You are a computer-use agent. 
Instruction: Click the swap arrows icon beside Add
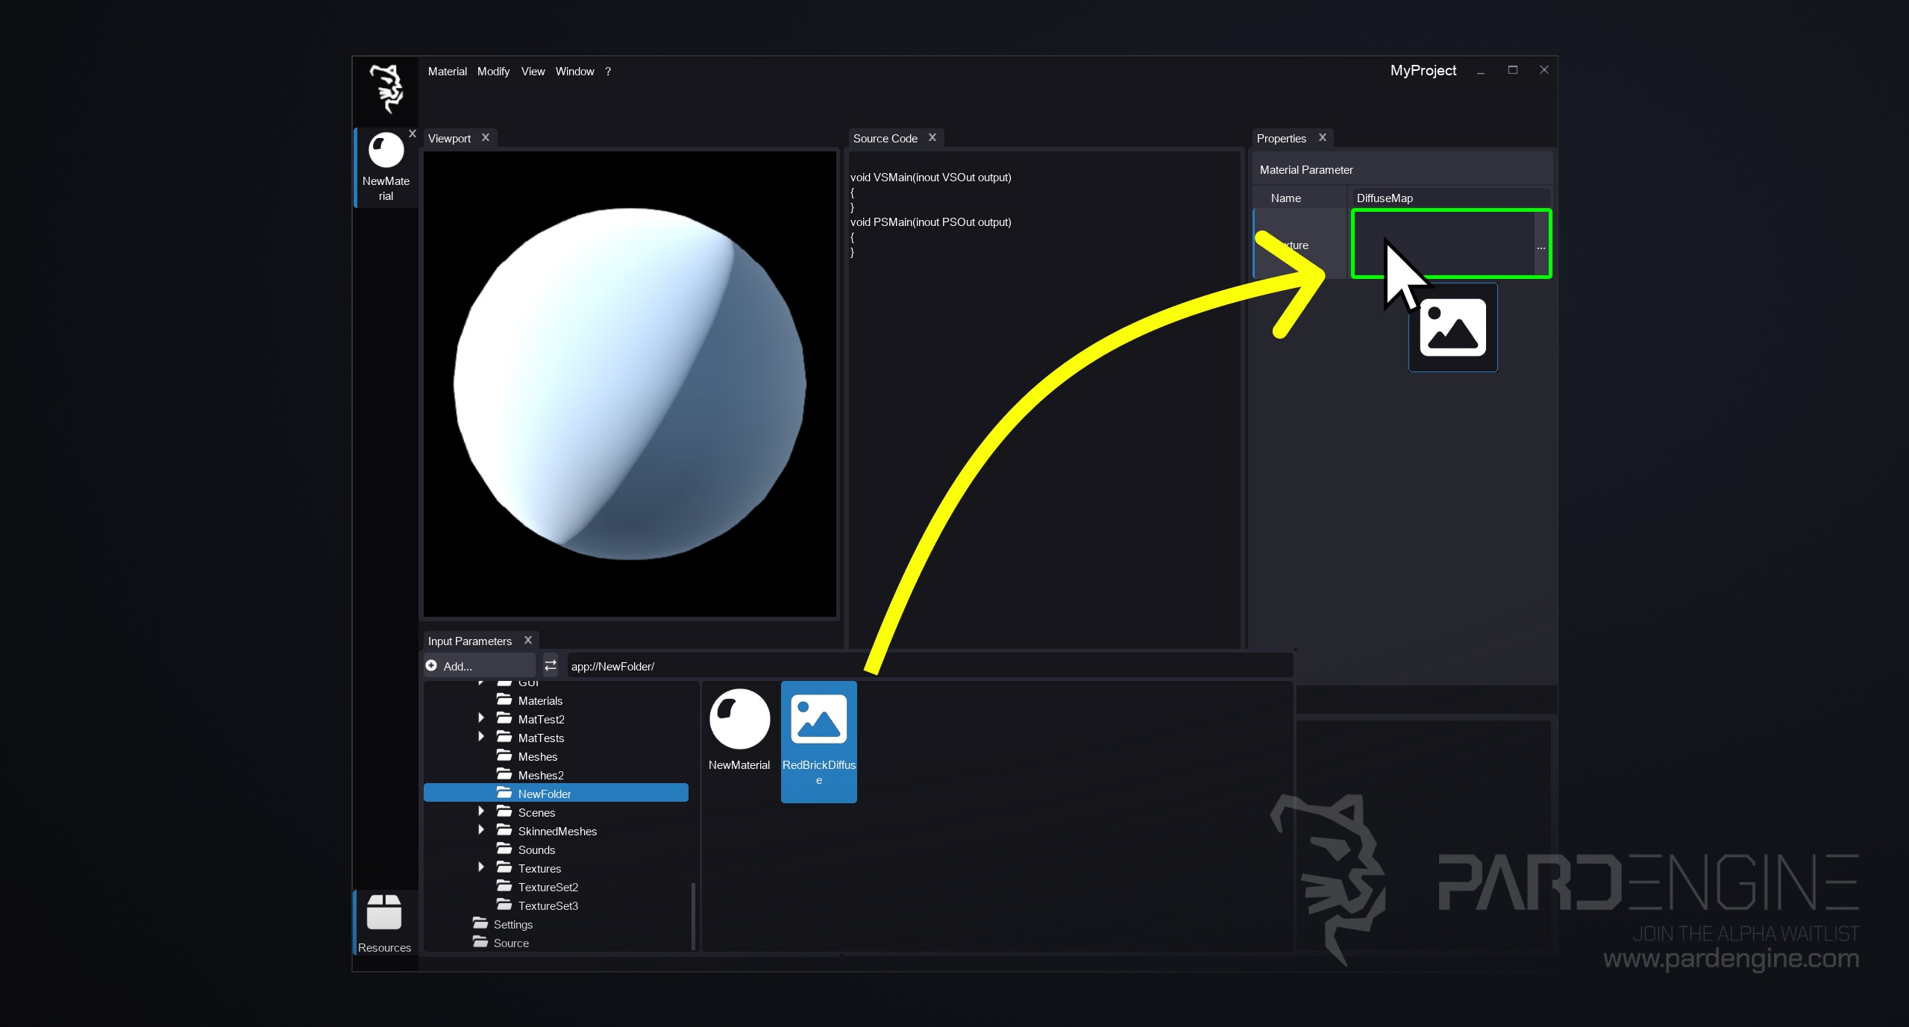(x=550, y=665)
